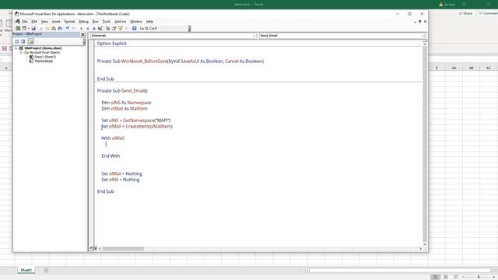Viewport: 498px width, 280px height.
Task: Click the Cut icon in VBA toolbar
Action: pos(41,28)
